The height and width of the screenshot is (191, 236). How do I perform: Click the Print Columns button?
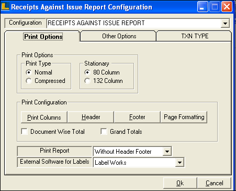(44, 117)
